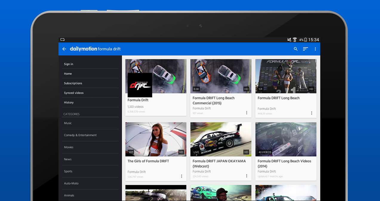Click the 1,333 videos text
The height and width of the screenshot is (201, 380).
point(136,107)
